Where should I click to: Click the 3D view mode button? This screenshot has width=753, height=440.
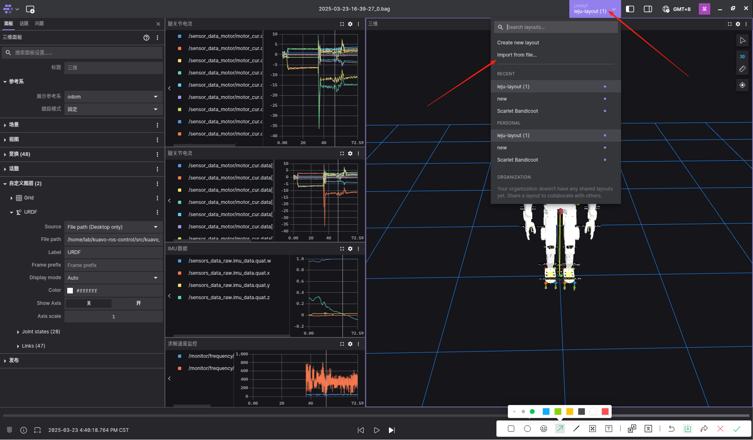click(x=742, y=57)
